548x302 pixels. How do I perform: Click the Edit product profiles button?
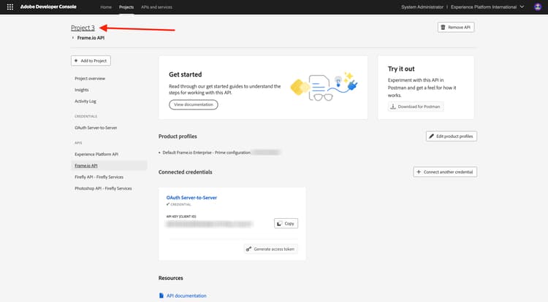pyautogui.click(x=452, y=136)
